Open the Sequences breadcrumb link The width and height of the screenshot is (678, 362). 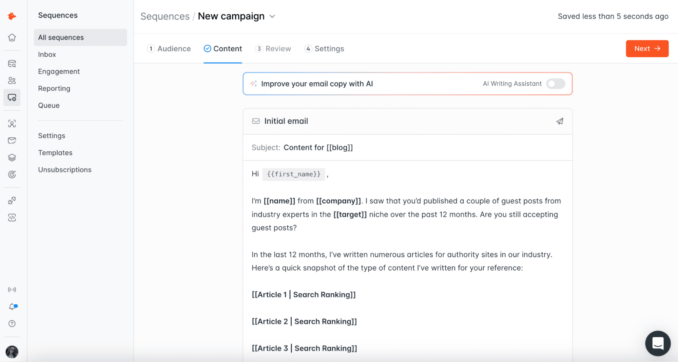165,16
